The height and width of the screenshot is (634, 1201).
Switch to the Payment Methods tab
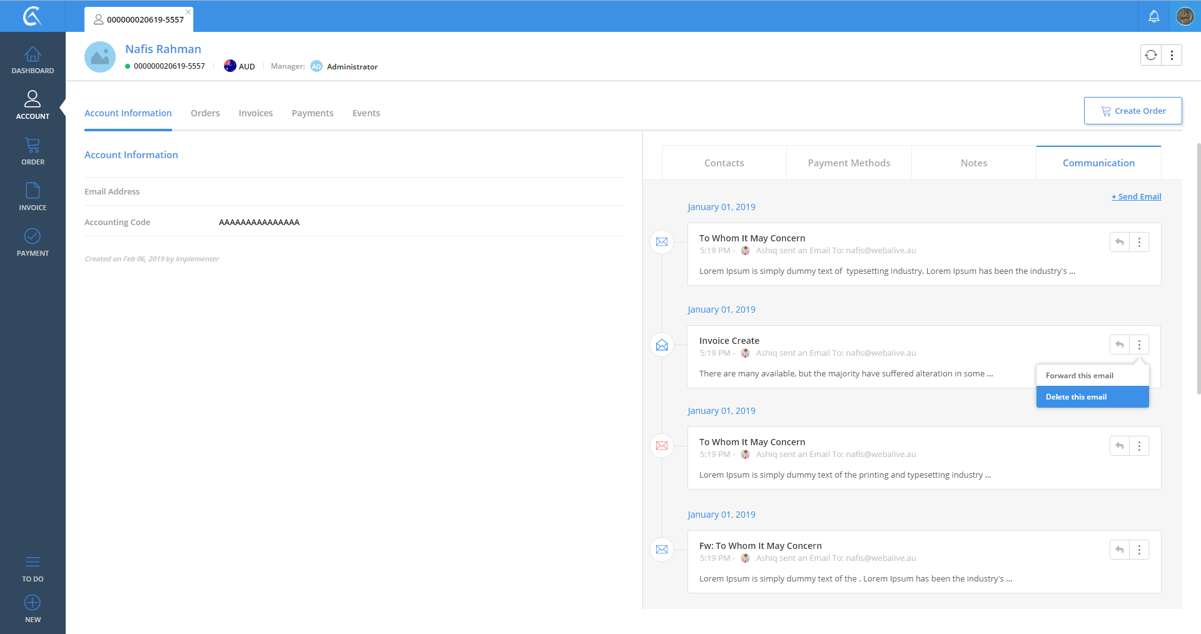[849, 163]
